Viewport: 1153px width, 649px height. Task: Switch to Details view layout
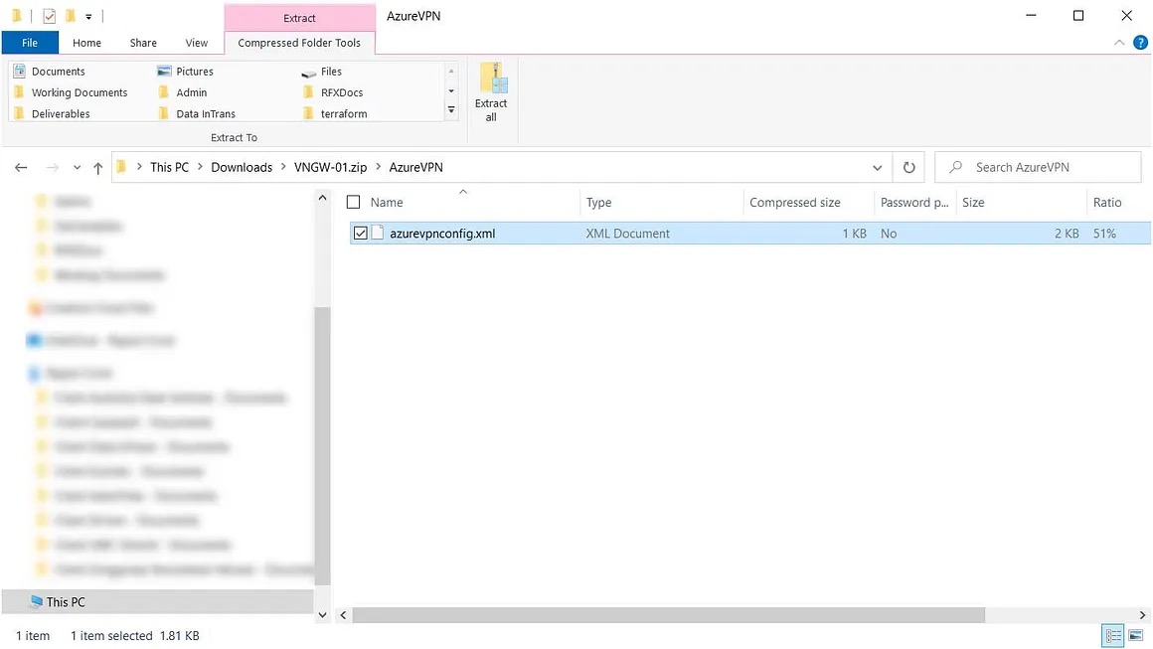(1112, 636)
